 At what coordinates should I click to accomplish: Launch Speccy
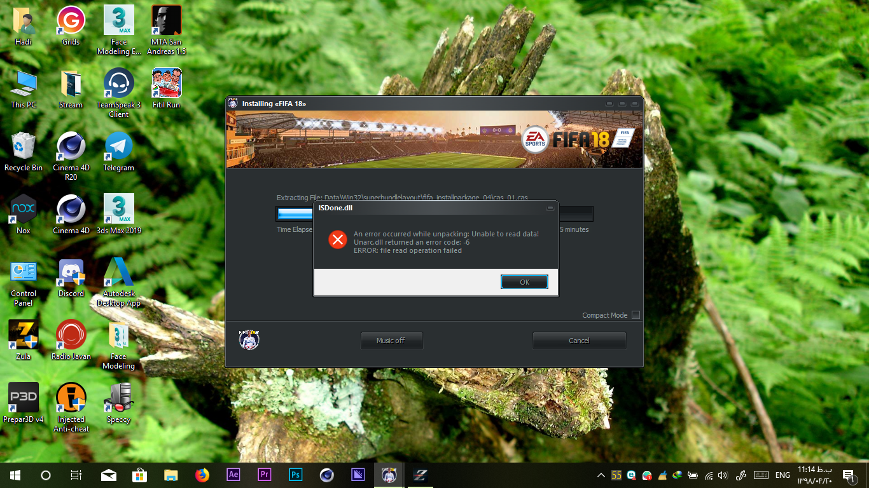click(119, 403)
